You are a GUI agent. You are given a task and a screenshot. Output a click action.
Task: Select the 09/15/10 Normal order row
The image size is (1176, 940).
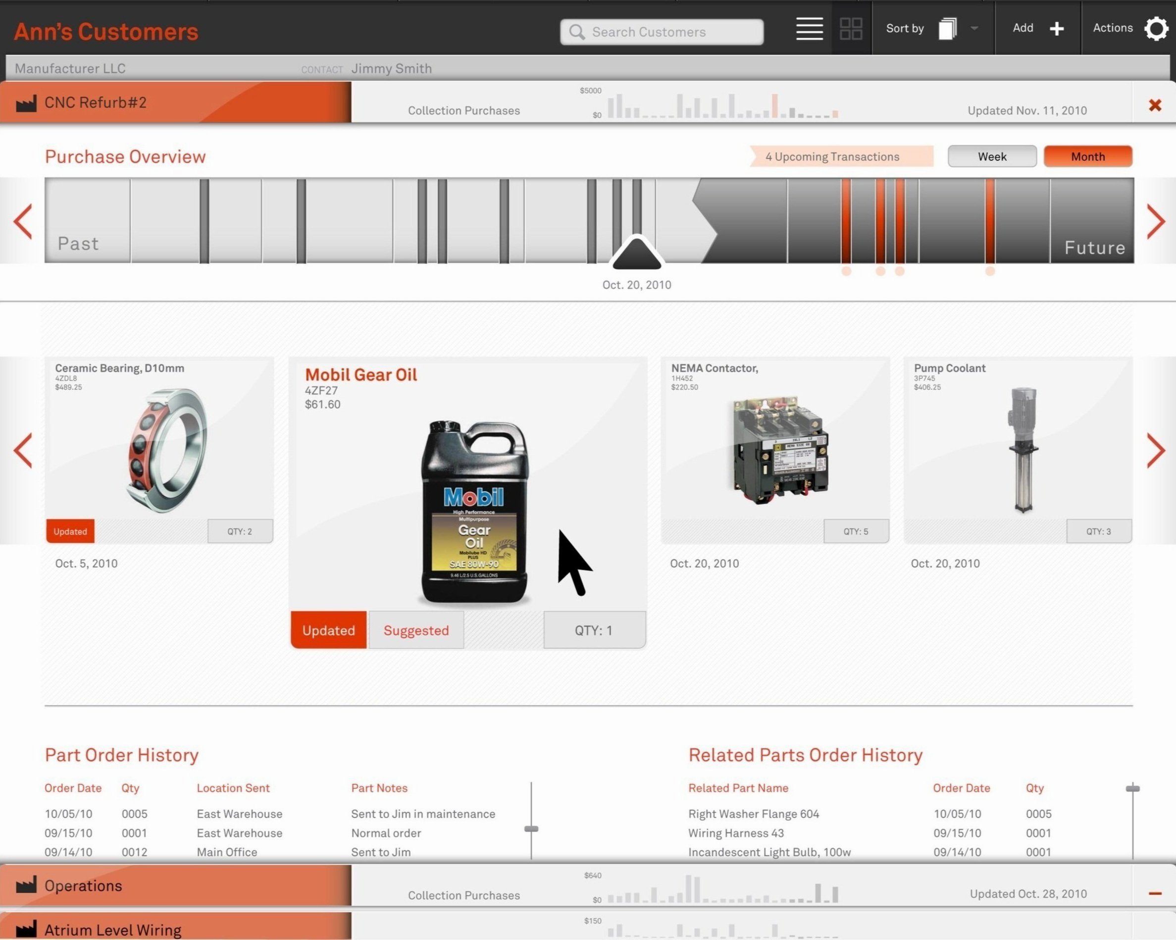pyautogui.click(x=233, y=833)
